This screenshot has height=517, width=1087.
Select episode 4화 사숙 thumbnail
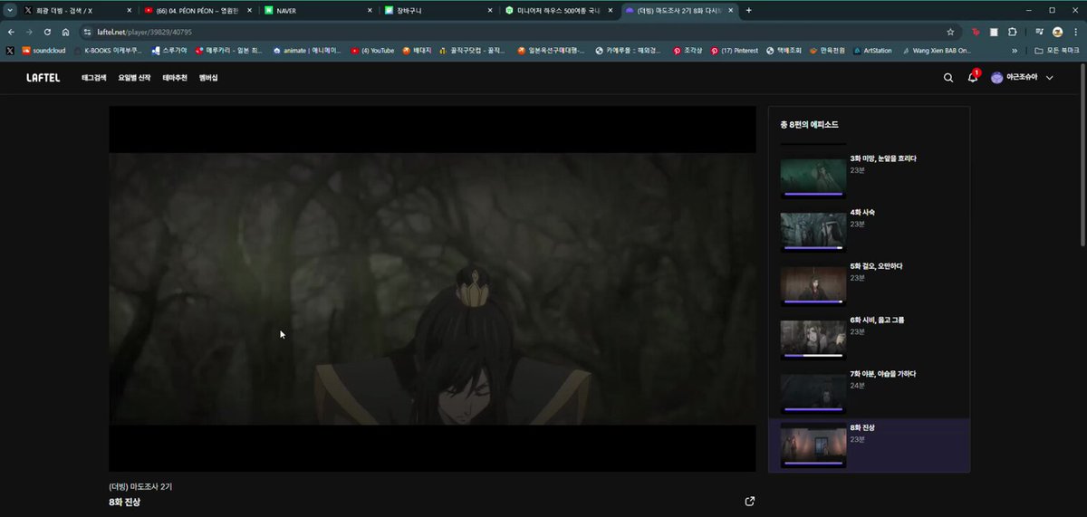[x=813, y=231]
